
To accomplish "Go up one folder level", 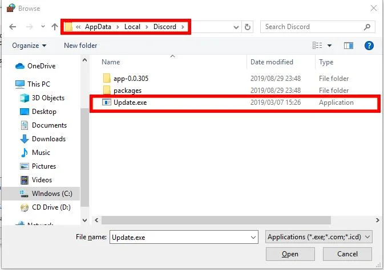I will [x=55, y=26].
